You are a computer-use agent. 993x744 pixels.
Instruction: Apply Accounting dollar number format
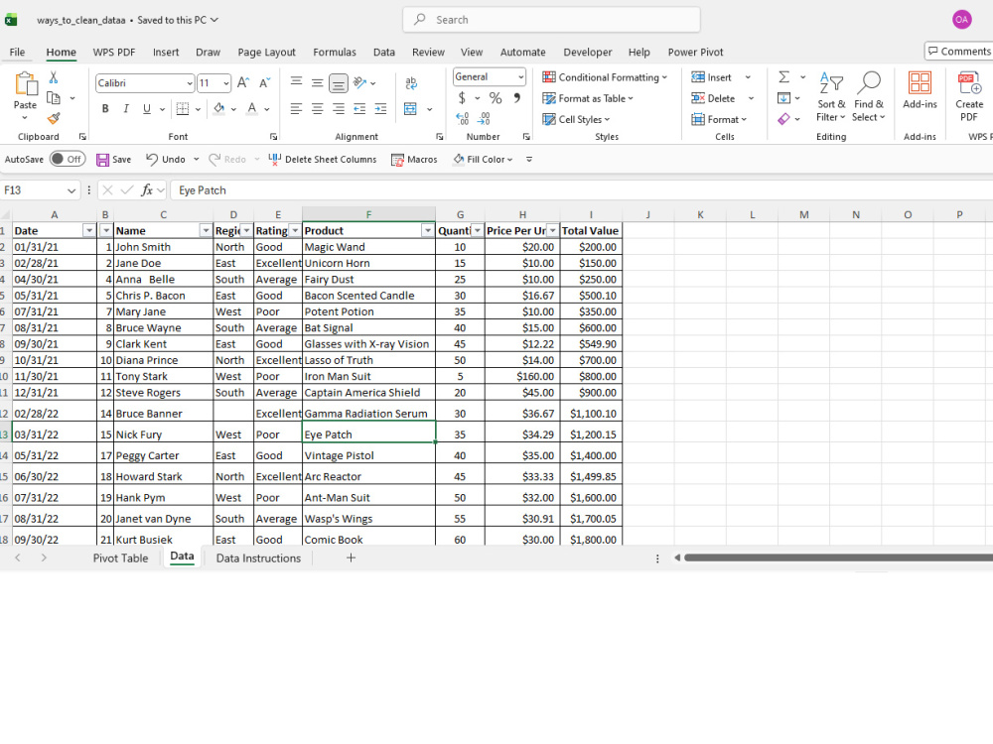[462, 98]
